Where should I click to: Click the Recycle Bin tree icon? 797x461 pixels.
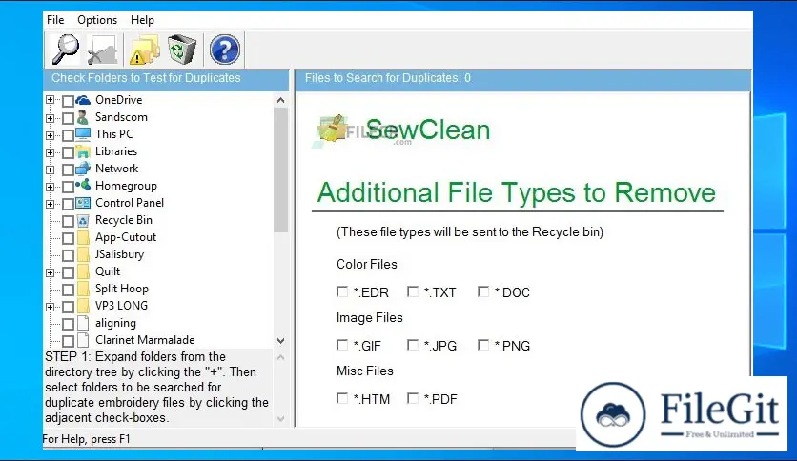coord(83,220)
